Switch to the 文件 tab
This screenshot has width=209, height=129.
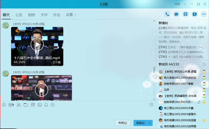pyautogui.click(x=44, y=15)
